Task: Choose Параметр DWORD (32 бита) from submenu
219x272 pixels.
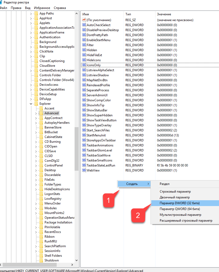Action: (179, 203)
